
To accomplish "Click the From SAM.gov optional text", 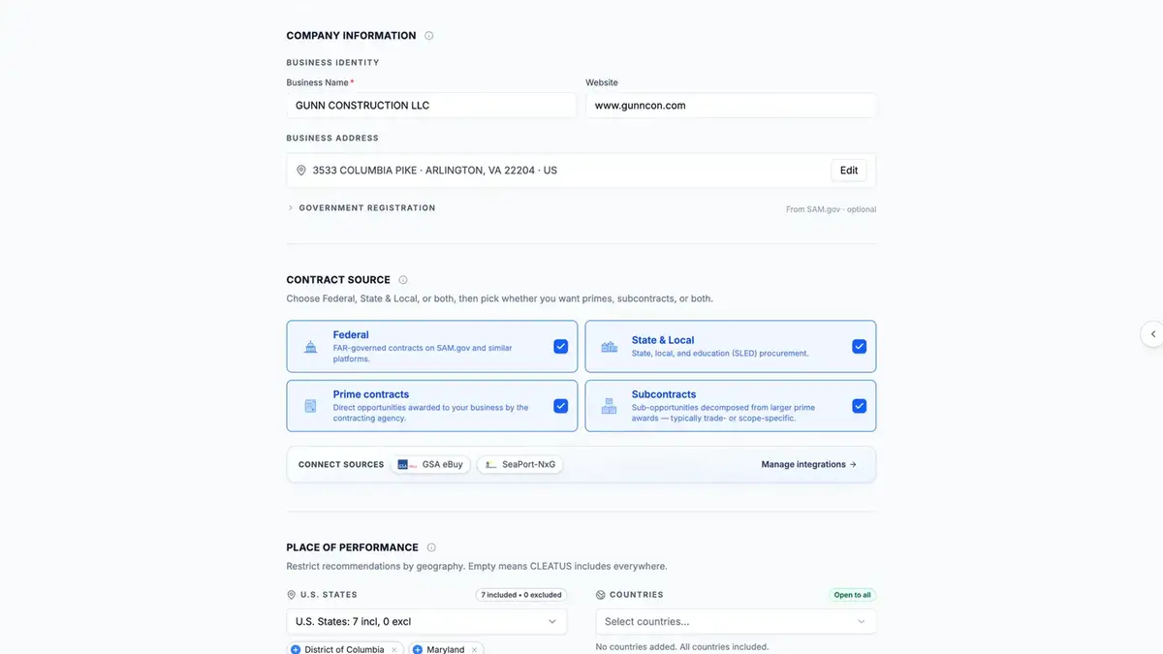I will (831, 209).
